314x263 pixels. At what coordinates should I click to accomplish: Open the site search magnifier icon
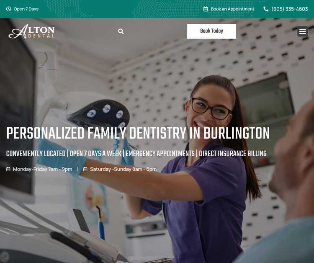[121, 31]
